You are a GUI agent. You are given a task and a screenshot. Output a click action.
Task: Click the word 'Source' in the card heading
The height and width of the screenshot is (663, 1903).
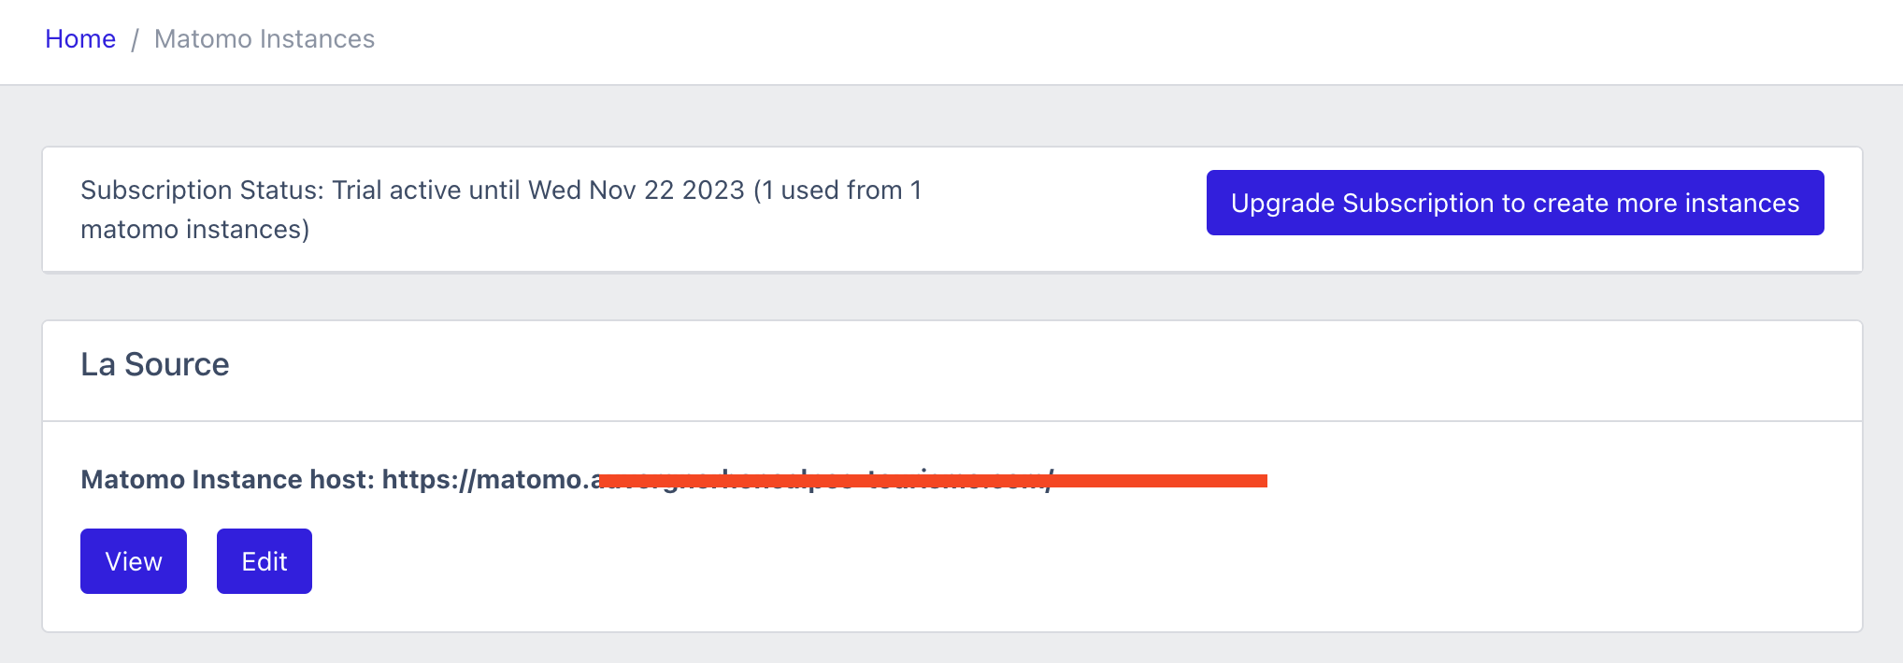point(177,364)
